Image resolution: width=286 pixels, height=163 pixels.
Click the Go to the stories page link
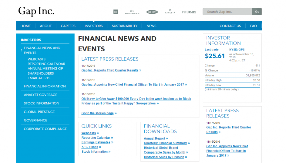coord(98,113)
